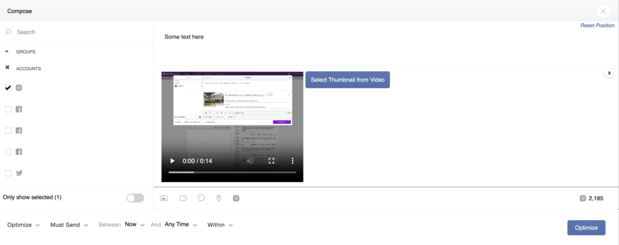The image size is (619, 245).
Task: Click the X icon next to ACCOUNTS
Action: (7, 68)
